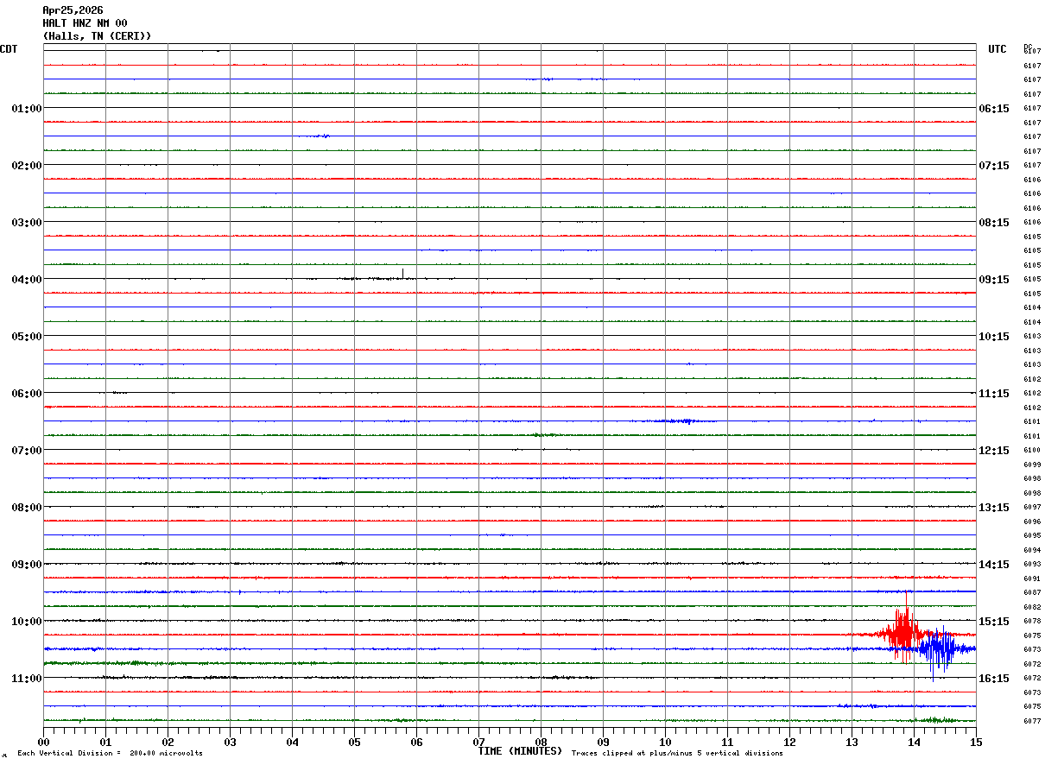Click the 09:15 UTC row label
This screenshot has height=765, width=1045.
pyautogui.click(x=993, y=279)
